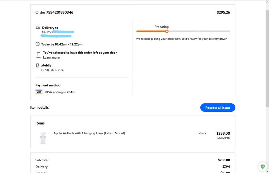The width and height of the screenshot is (269, 173).
Task: Click the Preparing status label
Action: click(161, 27)
